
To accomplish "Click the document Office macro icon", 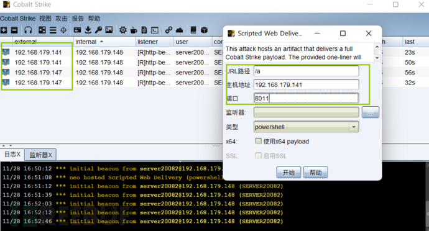I will [x=144, y=30].
